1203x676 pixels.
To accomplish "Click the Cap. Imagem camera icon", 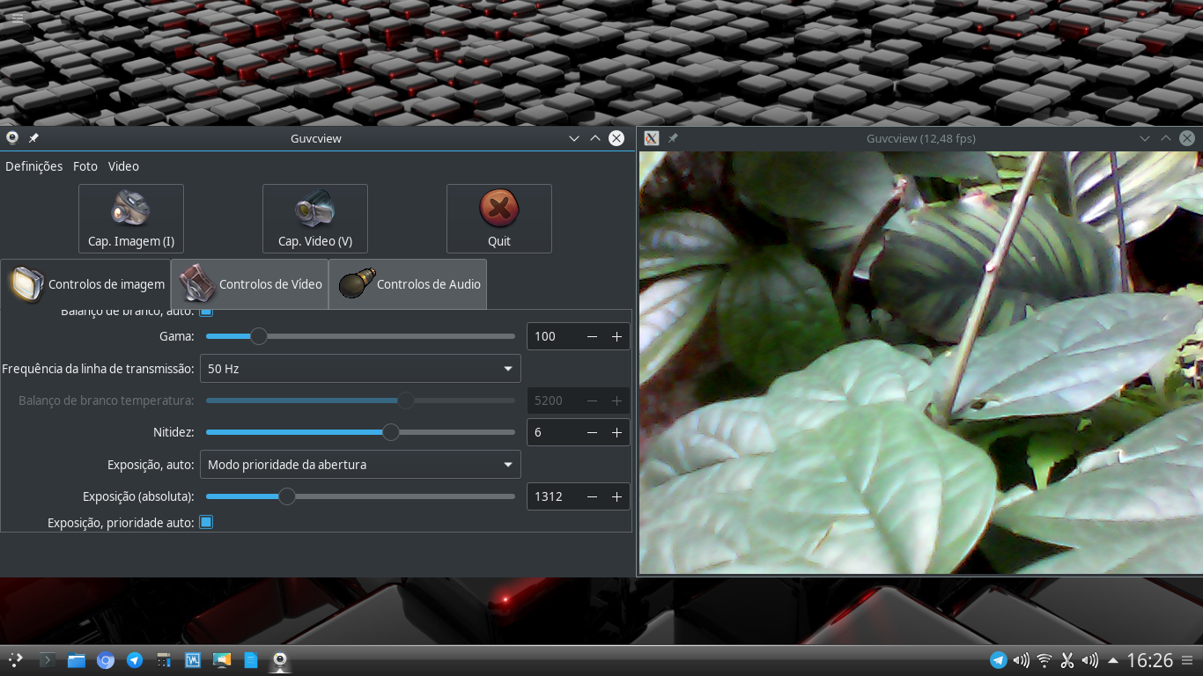I will 130,209.
